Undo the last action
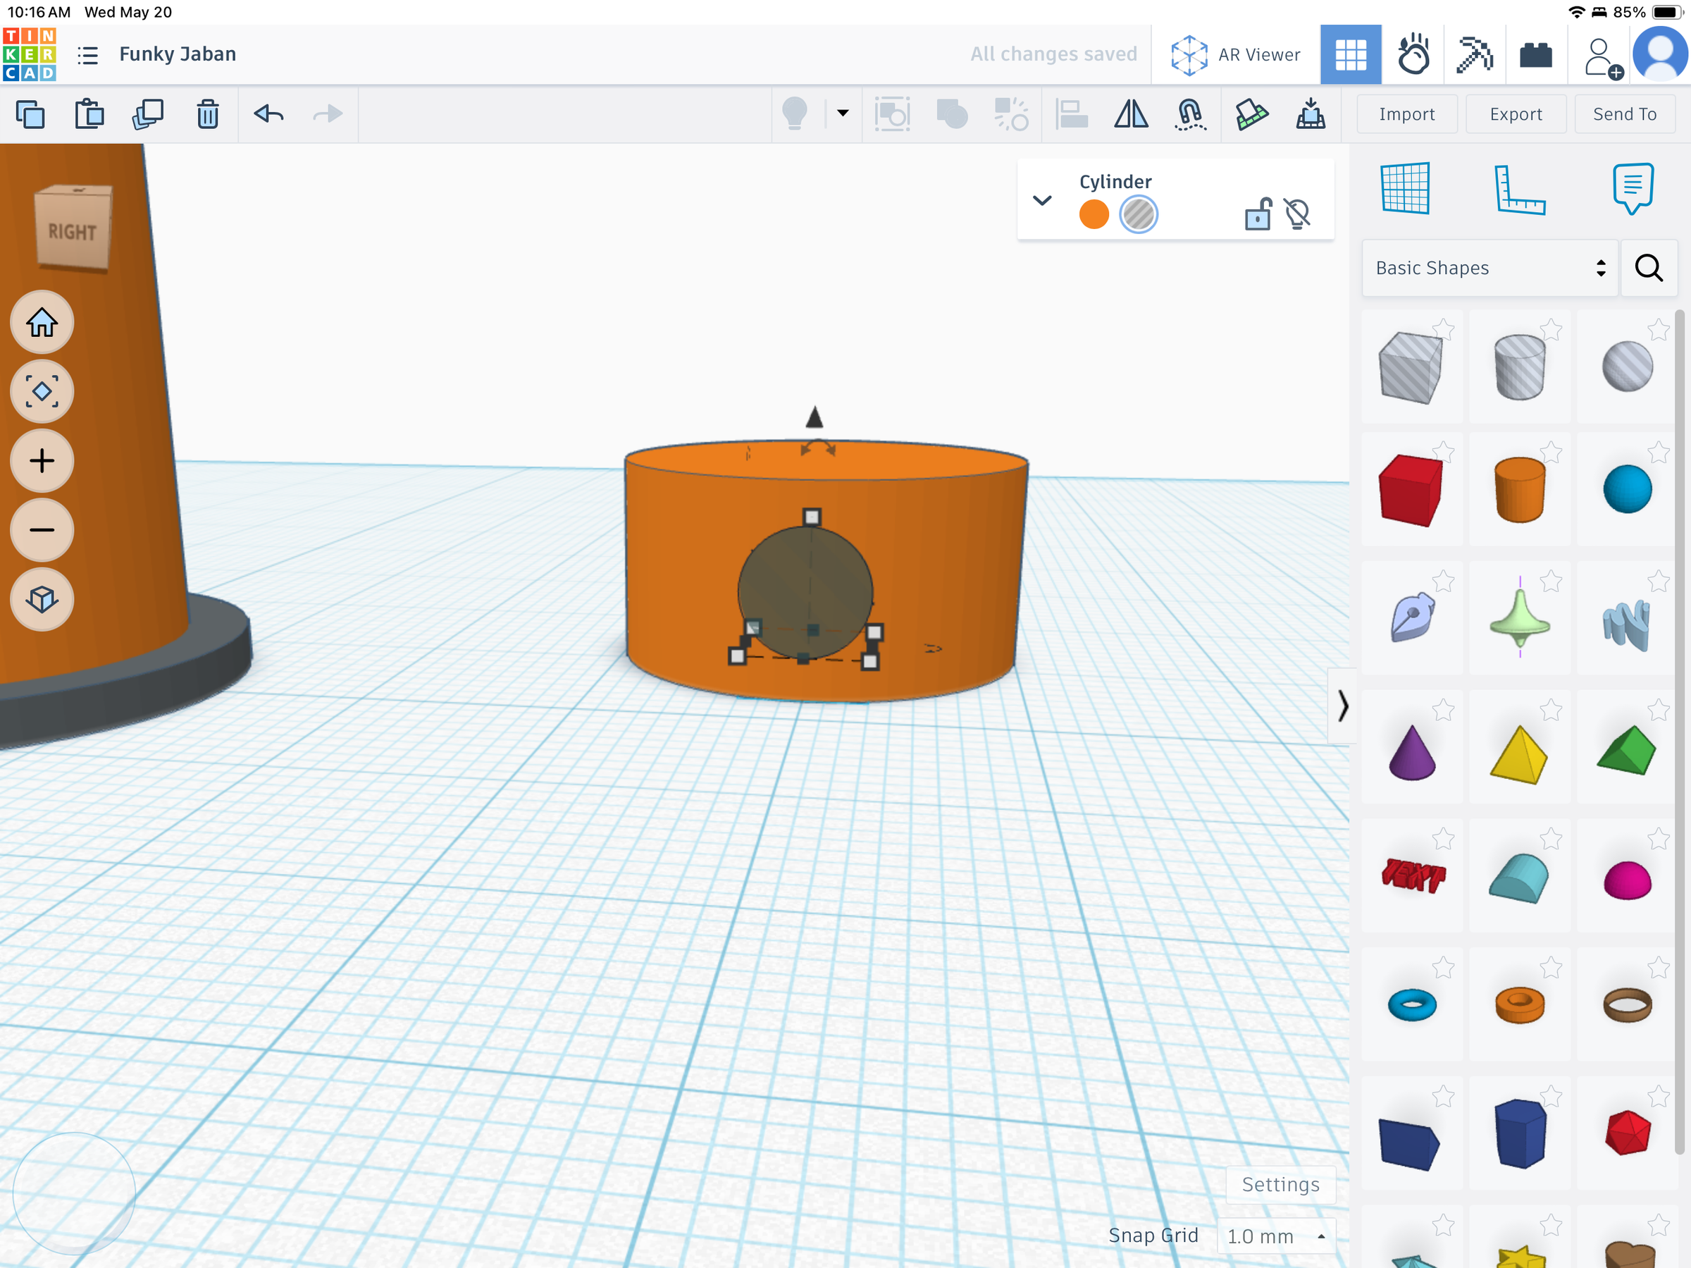Screen dimensions: 1691x1268 tap(269, 115)
